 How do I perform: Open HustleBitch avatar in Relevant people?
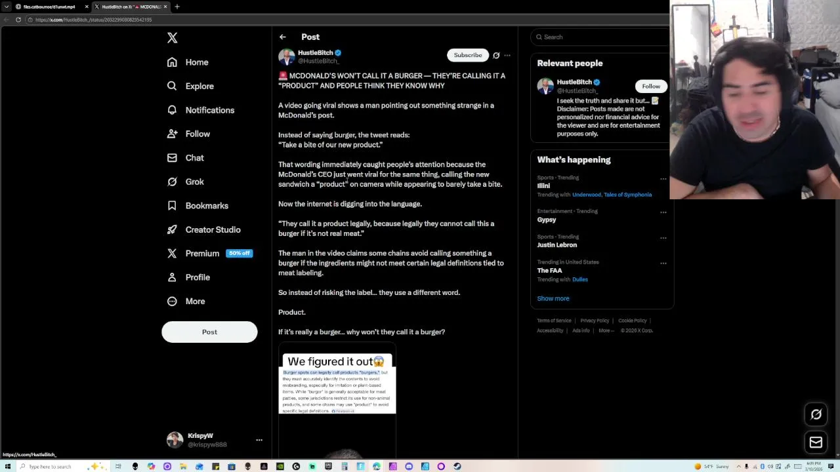point(545,86)
